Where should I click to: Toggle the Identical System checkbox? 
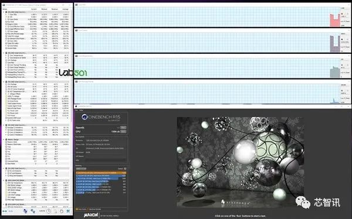88,210
